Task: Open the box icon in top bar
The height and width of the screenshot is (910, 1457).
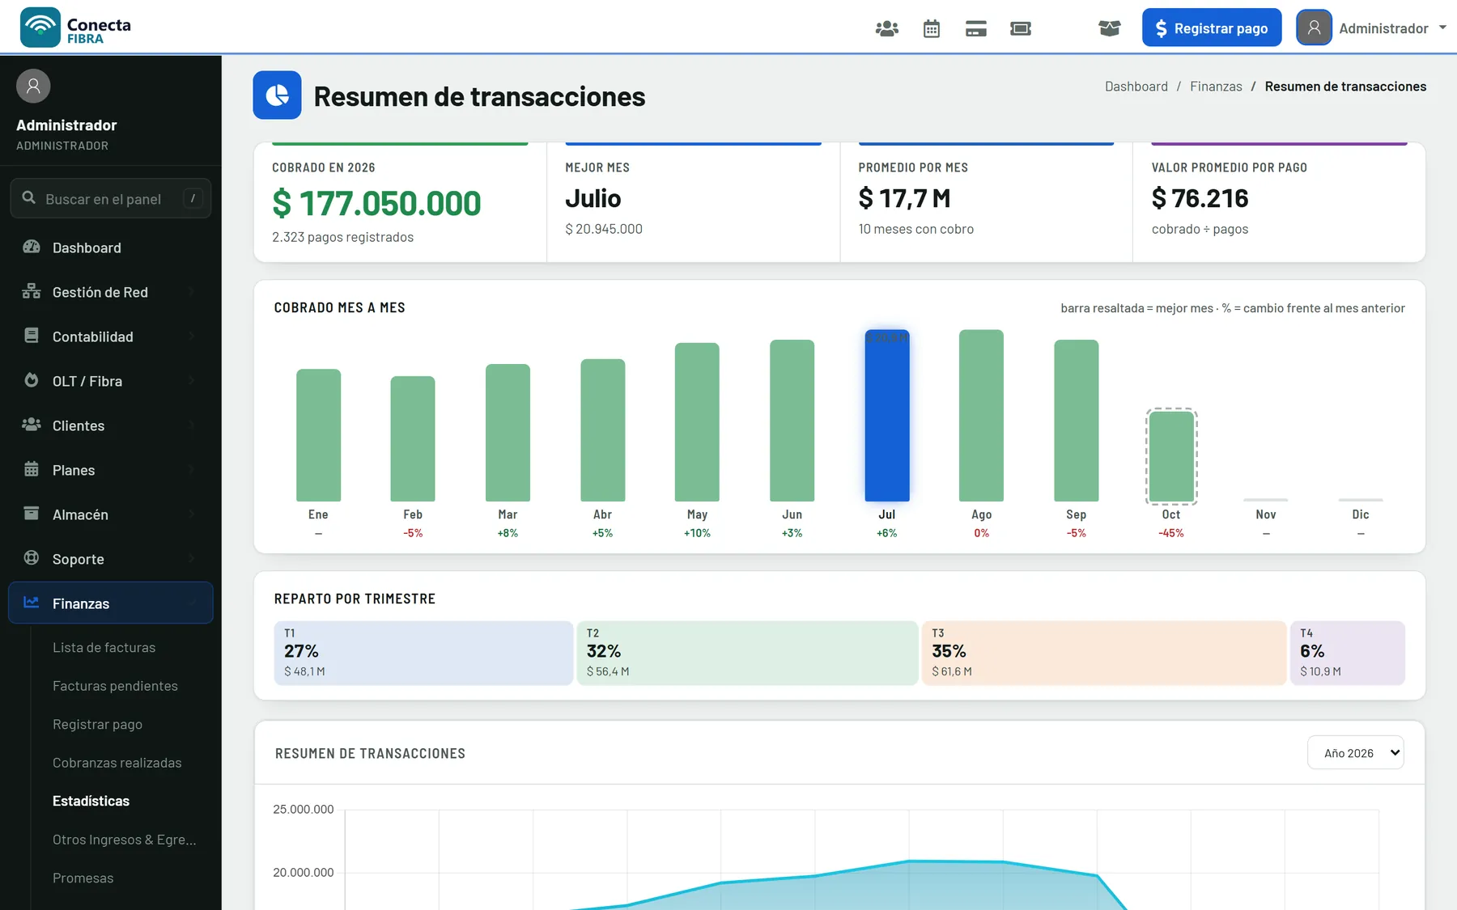Action: (x=1110, y=28)
